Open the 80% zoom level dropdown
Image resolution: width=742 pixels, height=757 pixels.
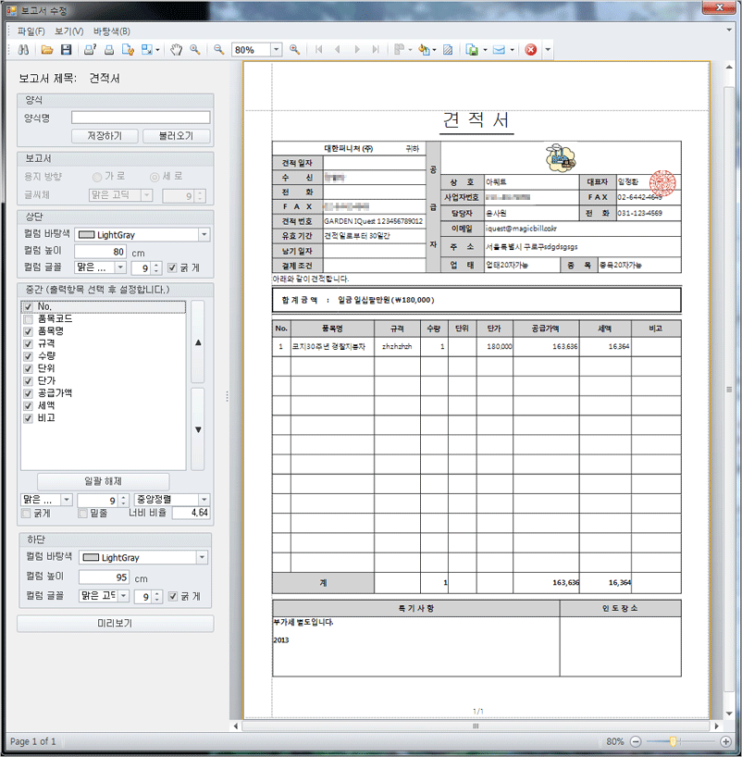[276, 50]
